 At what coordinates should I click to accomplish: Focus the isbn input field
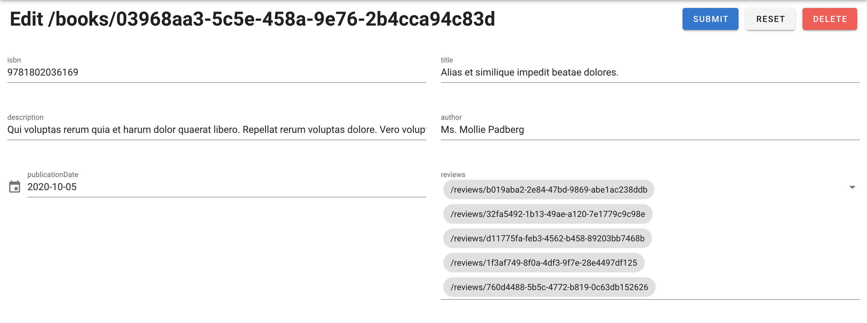(x=216, y=72)
